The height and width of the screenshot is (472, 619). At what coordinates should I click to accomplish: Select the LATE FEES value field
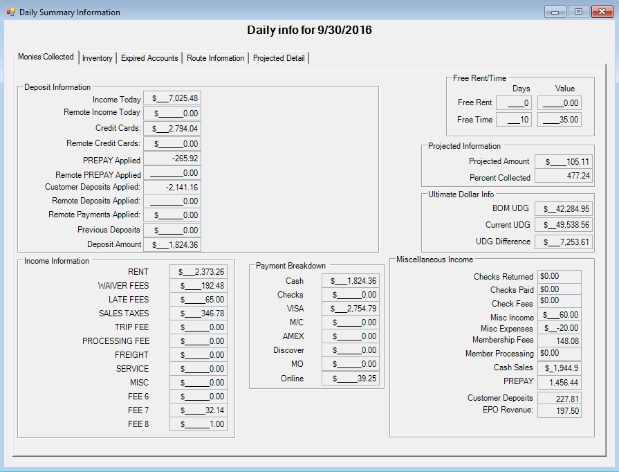(198, 300)
